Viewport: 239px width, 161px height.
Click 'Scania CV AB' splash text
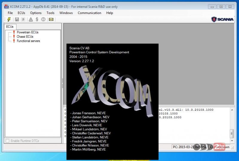coord(79,48)
